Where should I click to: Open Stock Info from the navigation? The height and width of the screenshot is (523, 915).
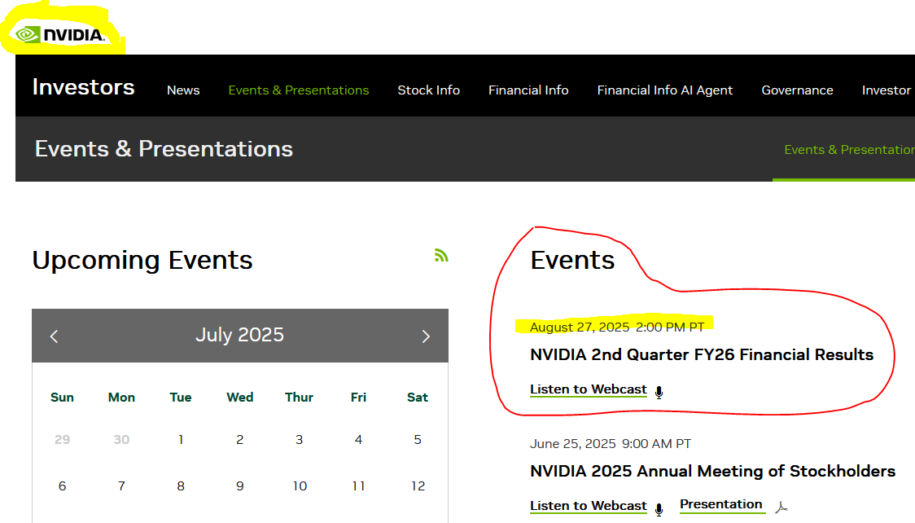[x=429, y=90]
